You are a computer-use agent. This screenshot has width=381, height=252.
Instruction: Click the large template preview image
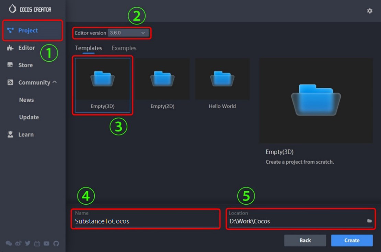[316, 100]
